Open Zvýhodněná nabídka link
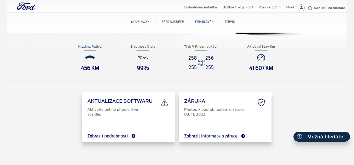Viewport: 354px width, 165px height. click(x=200, y=7)
